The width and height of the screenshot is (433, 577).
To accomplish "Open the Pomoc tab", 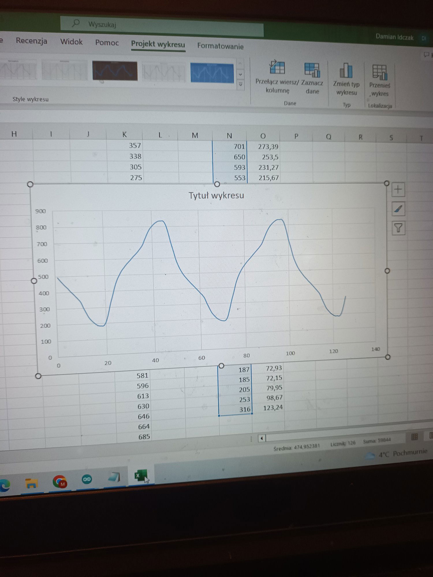I will click(107, 43).
